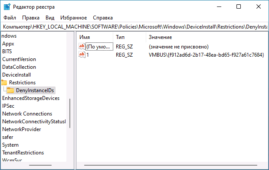
Task: Select the CurrentVersion key
Action: 19,59
